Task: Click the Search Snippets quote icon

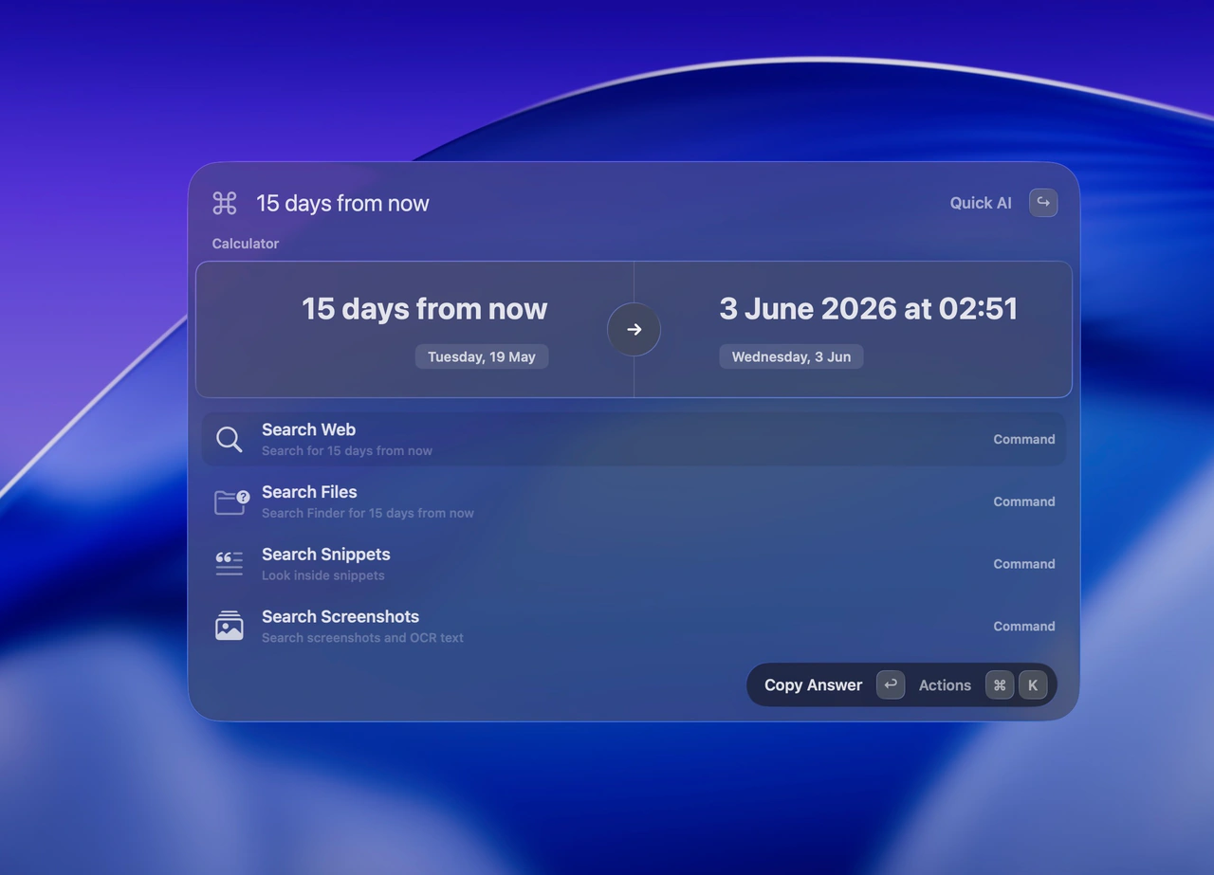Action: 229,563
